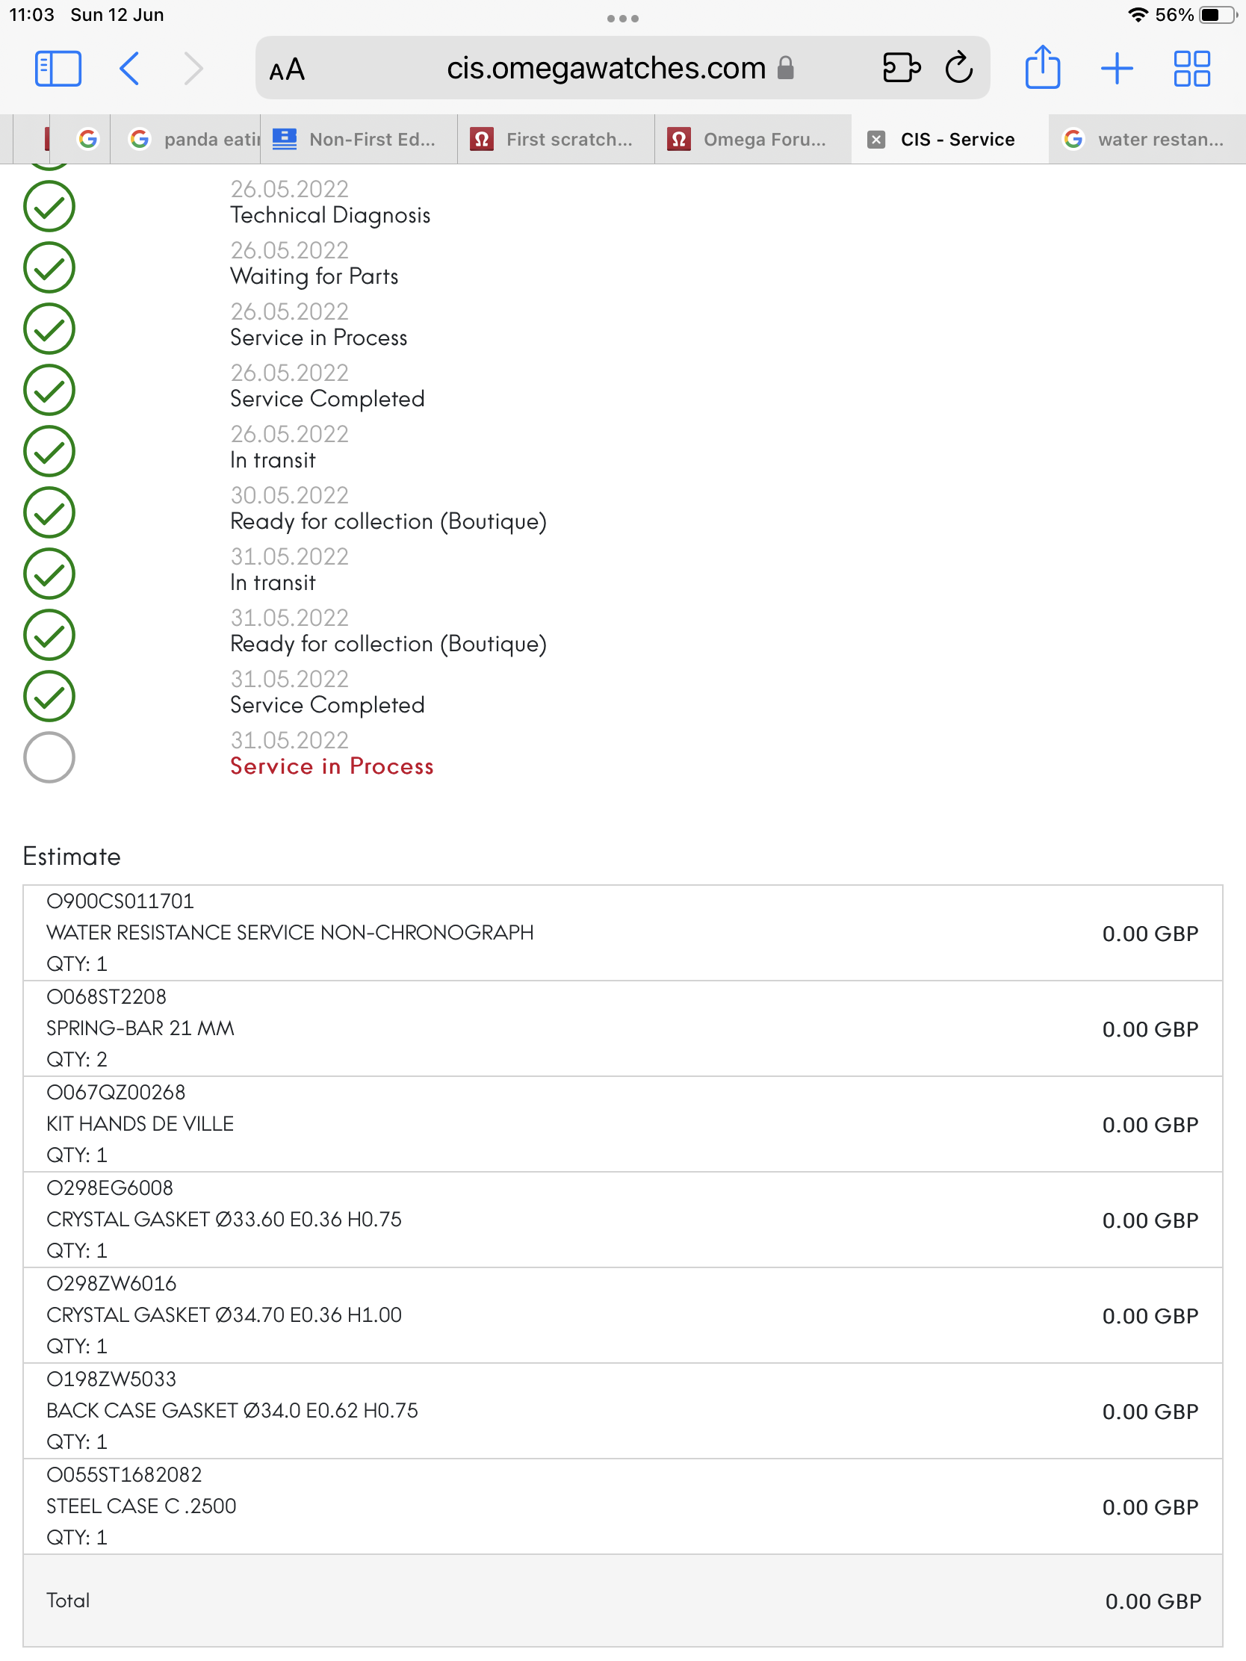Select the STEEL CASE C.2500 estimate row
The height and width of the screenshot is (1661, 1246).
pos(622,1506)
